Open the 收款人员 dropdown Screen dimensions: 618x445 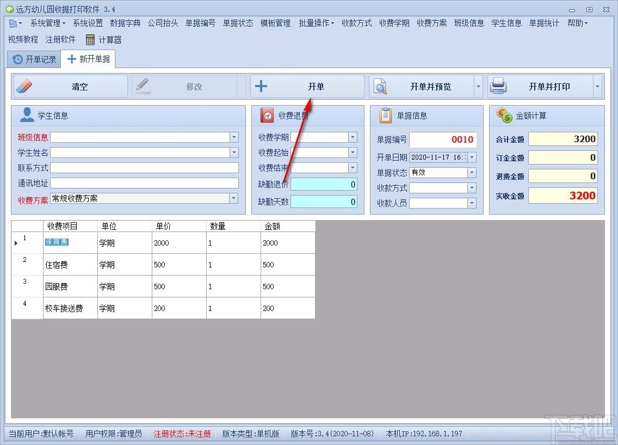click(x=472, y=203)
